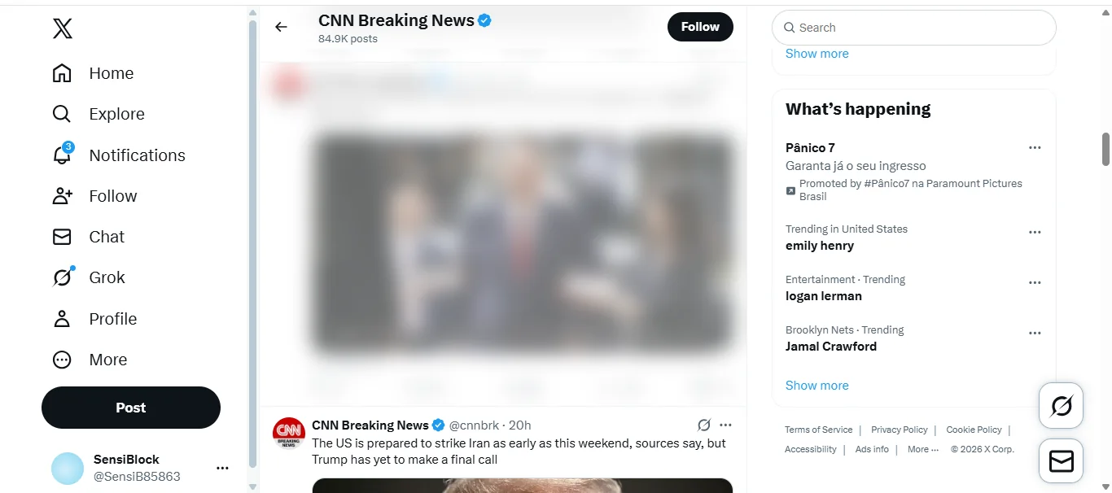The width and height of the screenshot is (1112, 493).
Task: Open the blurred media image in post
Action: pyautogui.click(x=523, y=244)
